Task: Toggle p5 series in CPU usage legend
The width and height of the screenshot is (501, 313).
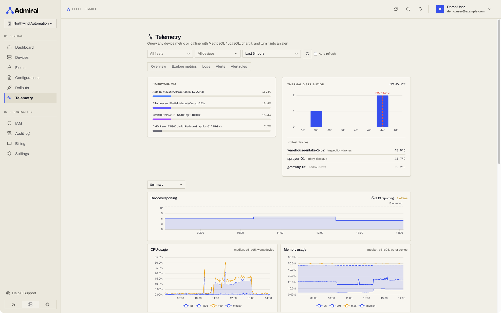Action: coord(188,306)
